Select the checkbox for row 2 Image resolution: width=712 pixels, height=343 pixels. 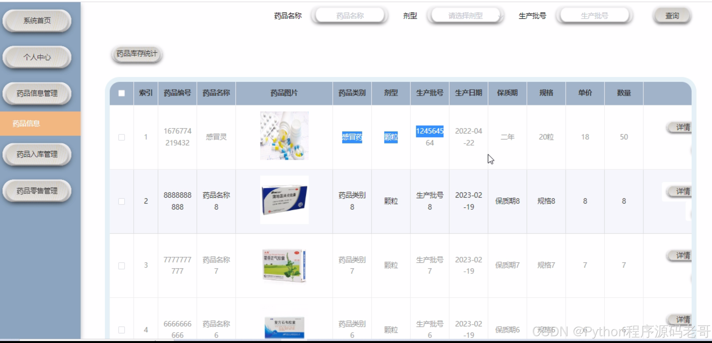pos(122,202)
